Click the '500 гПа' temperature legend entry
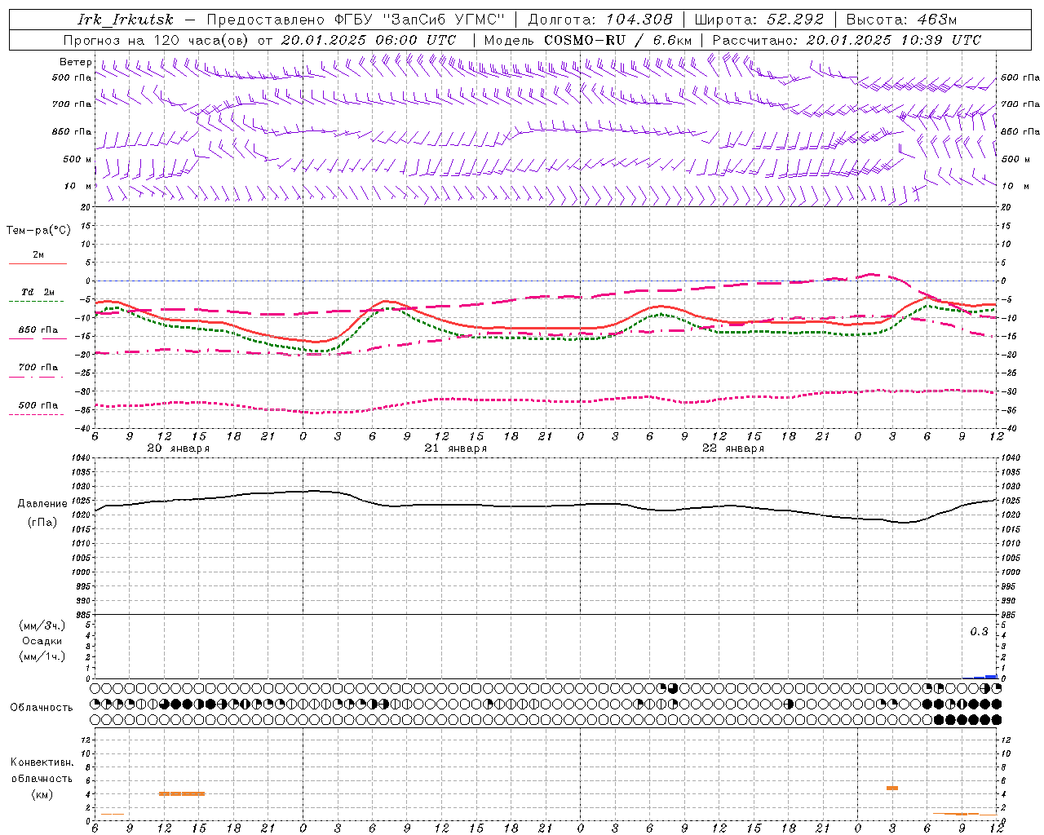 click(38, 405)
